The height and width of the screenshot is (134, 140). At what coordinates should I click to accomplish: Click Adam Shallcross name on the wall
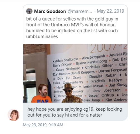click(x=67, y=60)
